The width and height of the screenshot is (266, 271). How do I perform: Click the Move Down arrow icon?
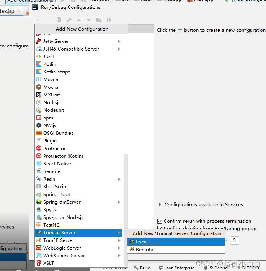point(89,20)
